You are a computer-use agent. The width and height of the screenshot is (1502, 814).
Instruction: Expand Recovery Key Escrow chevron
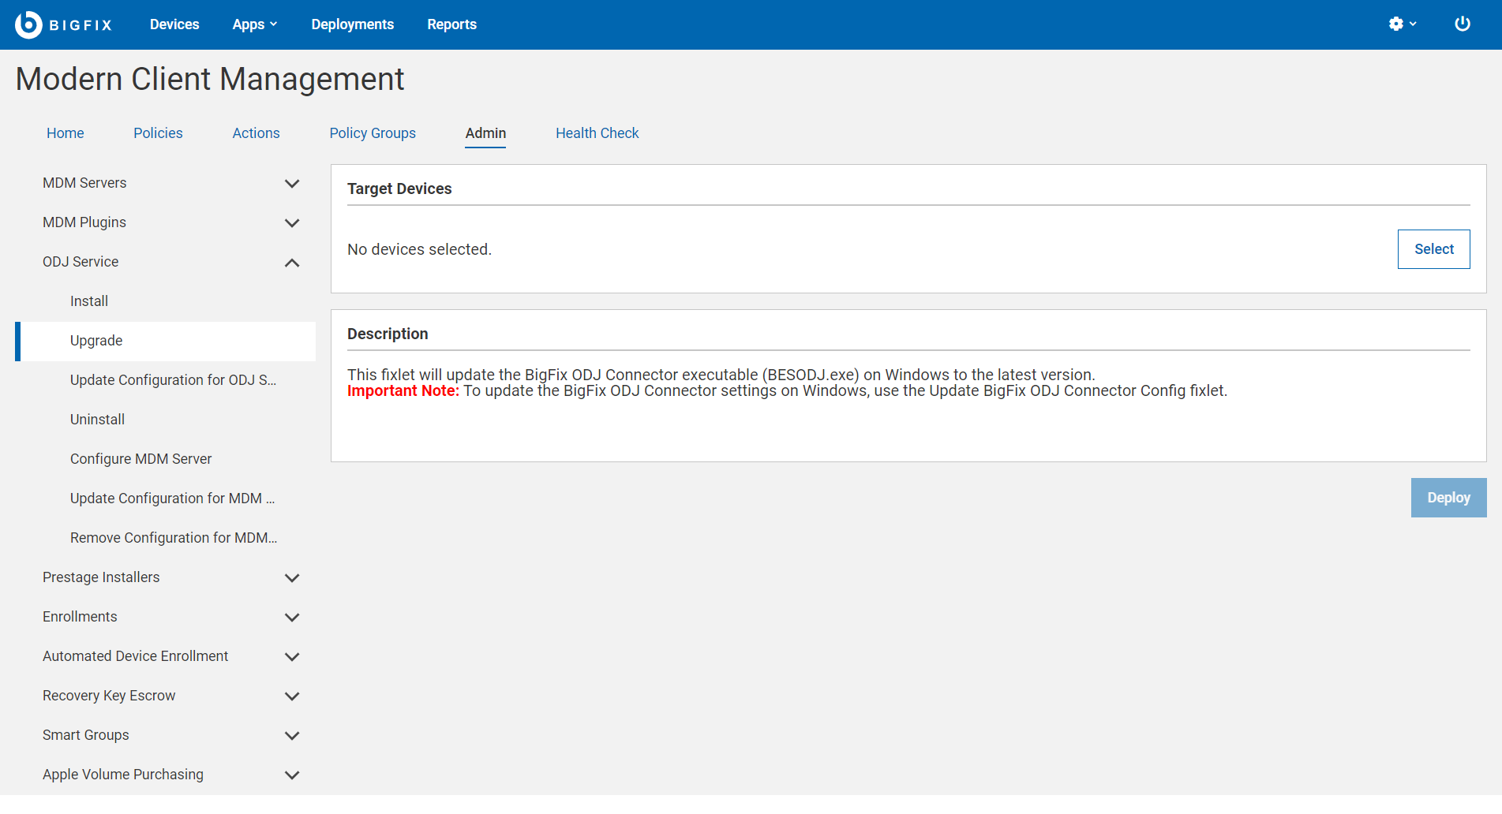tap(291, 696)
